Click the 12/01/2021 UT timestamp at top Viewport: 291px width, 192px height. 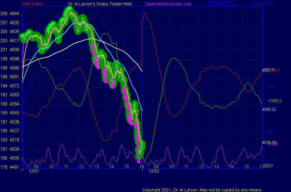coord(220,1)
